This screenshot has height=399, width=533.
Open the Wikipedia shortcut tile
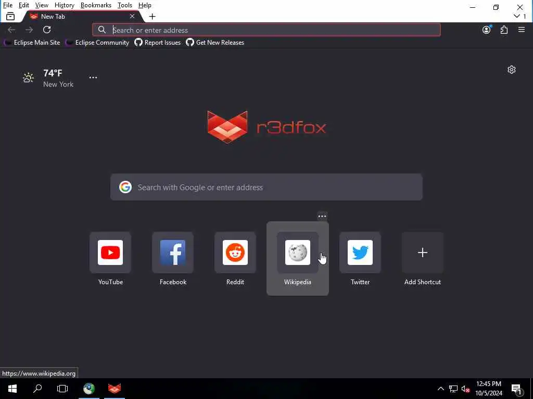(x=298, y=259)
